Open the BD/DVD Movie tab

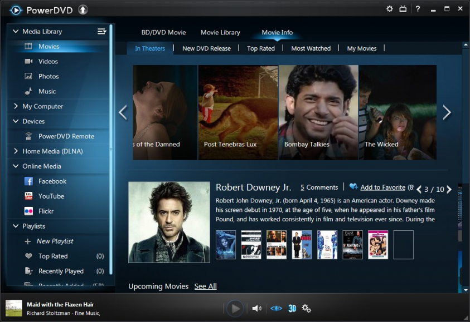coord(163,32)
